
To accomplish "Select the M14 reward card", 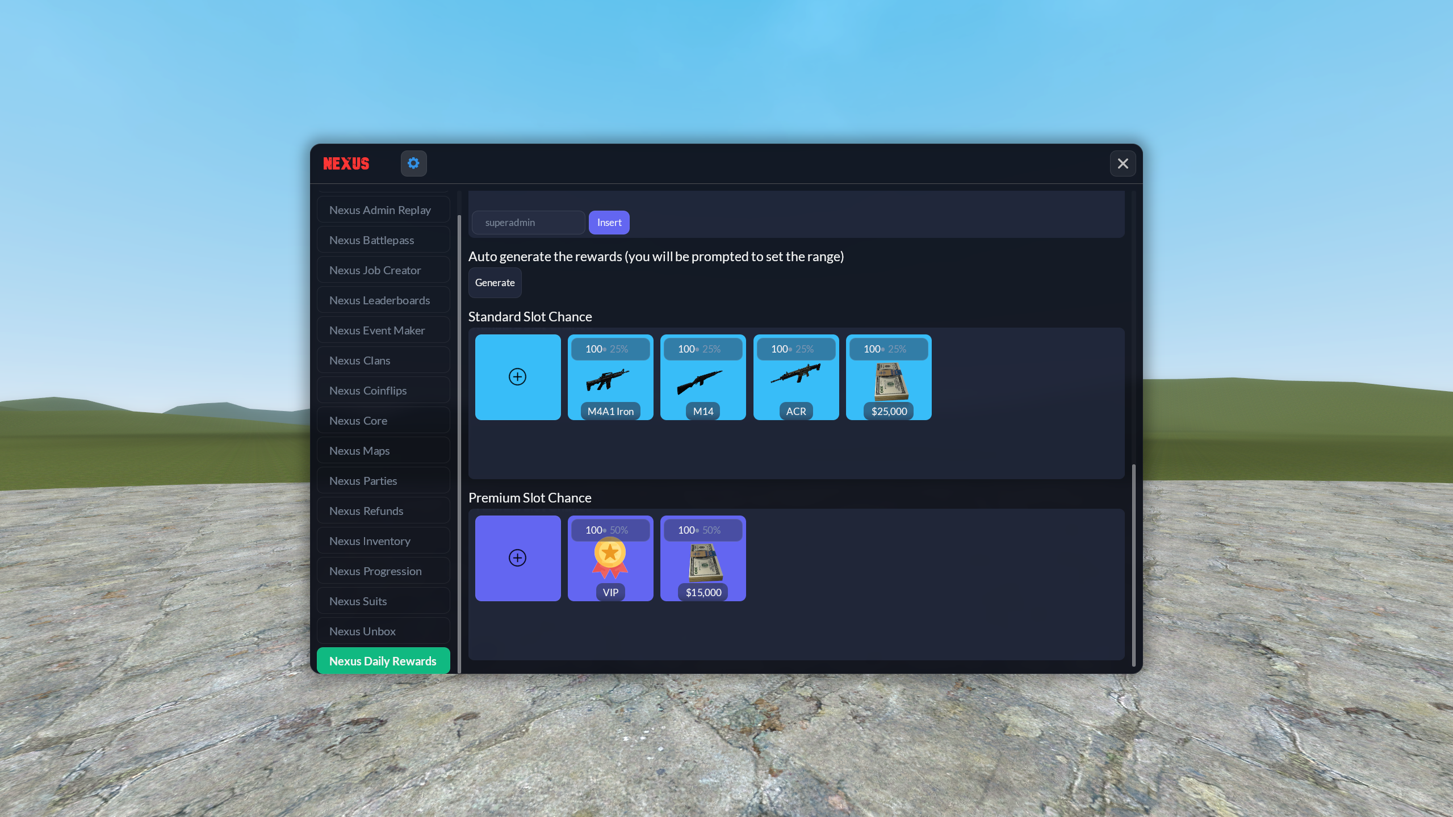I will click(x=703, y=377).
